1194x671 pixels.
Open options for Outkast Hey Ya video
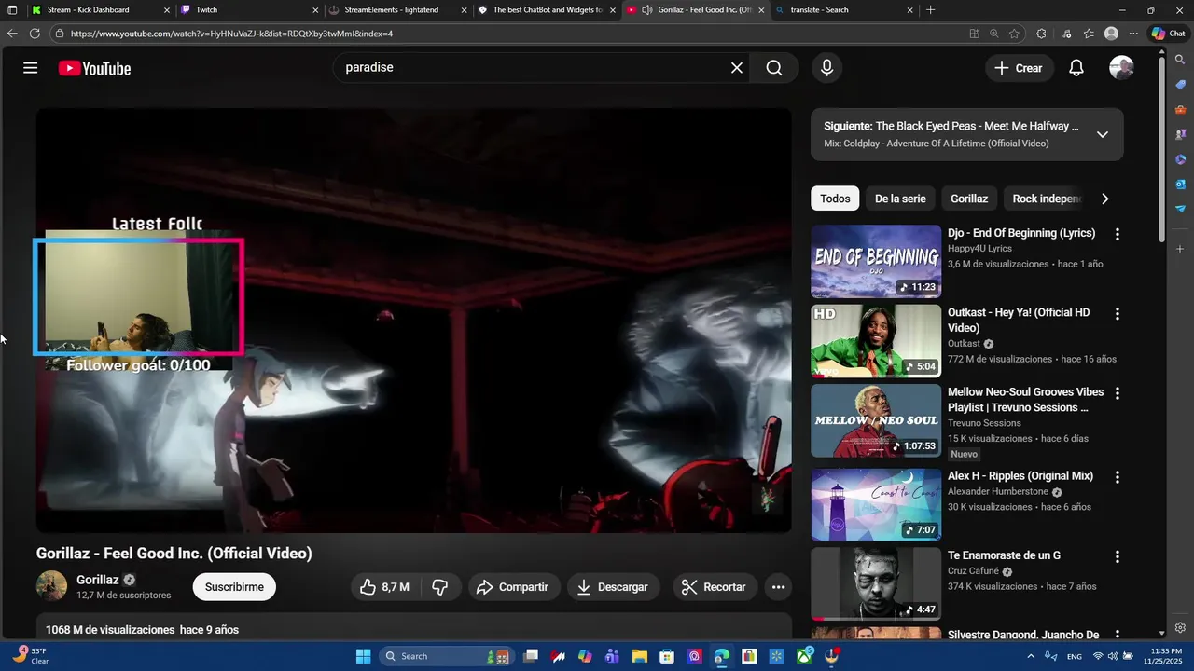1118,314
